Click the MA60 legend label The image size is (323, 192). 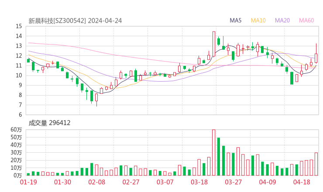[x=306, y=21]
